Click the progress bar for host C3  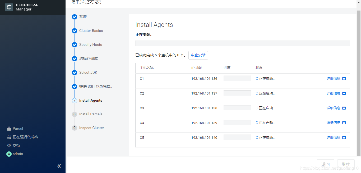pos(237,108)
